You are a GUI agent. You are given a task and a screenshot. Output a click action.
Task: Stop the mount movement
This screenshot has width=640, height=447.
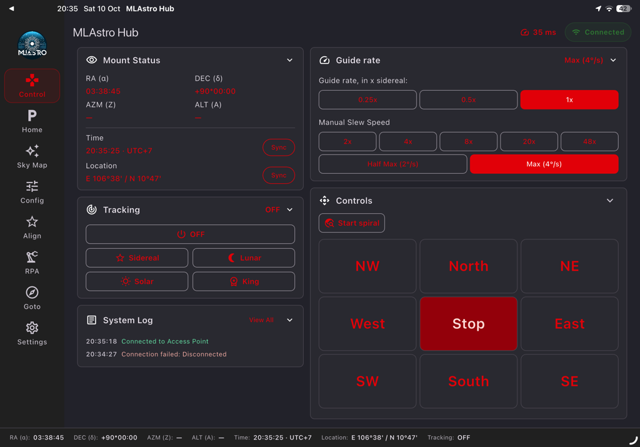coord(469,324)
